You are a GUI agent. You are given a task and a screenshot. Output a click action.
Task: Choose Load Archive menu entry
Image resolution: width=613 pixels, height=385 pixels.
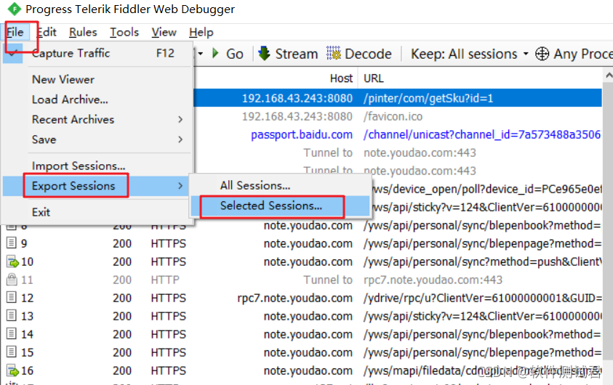[x=97, y=100]
